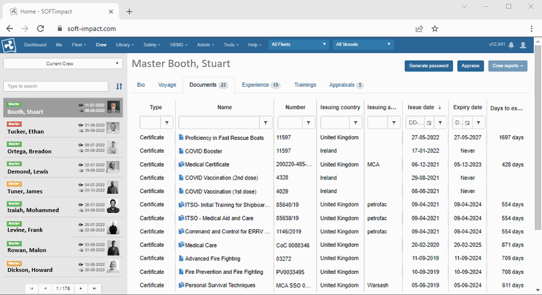Select crew member Izaiah, Mohammed
Viewport: 542px width, 295px height.
point(63,207)
